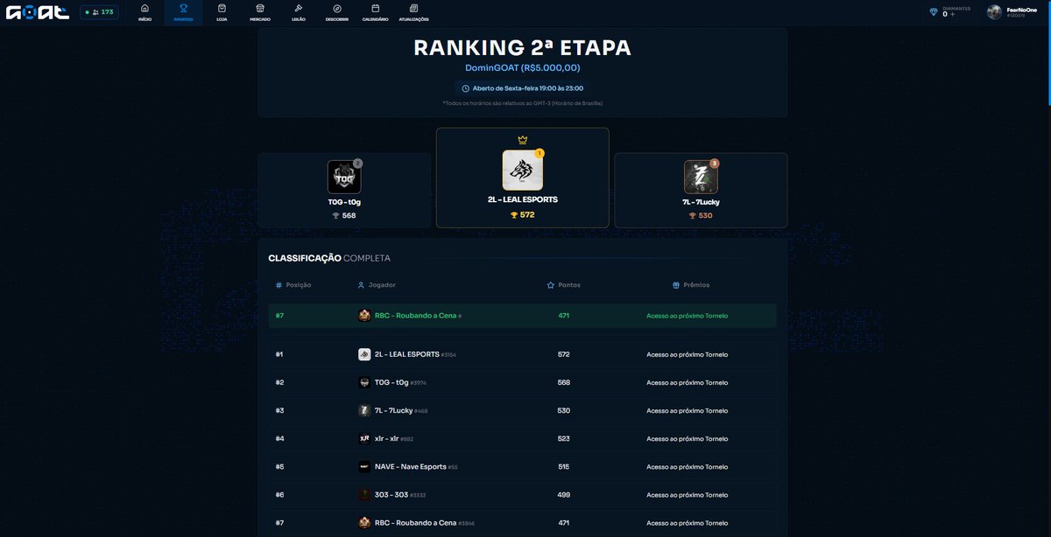
Task: Select player T0G - t0g #3974
Action: (x=400, y=382)
